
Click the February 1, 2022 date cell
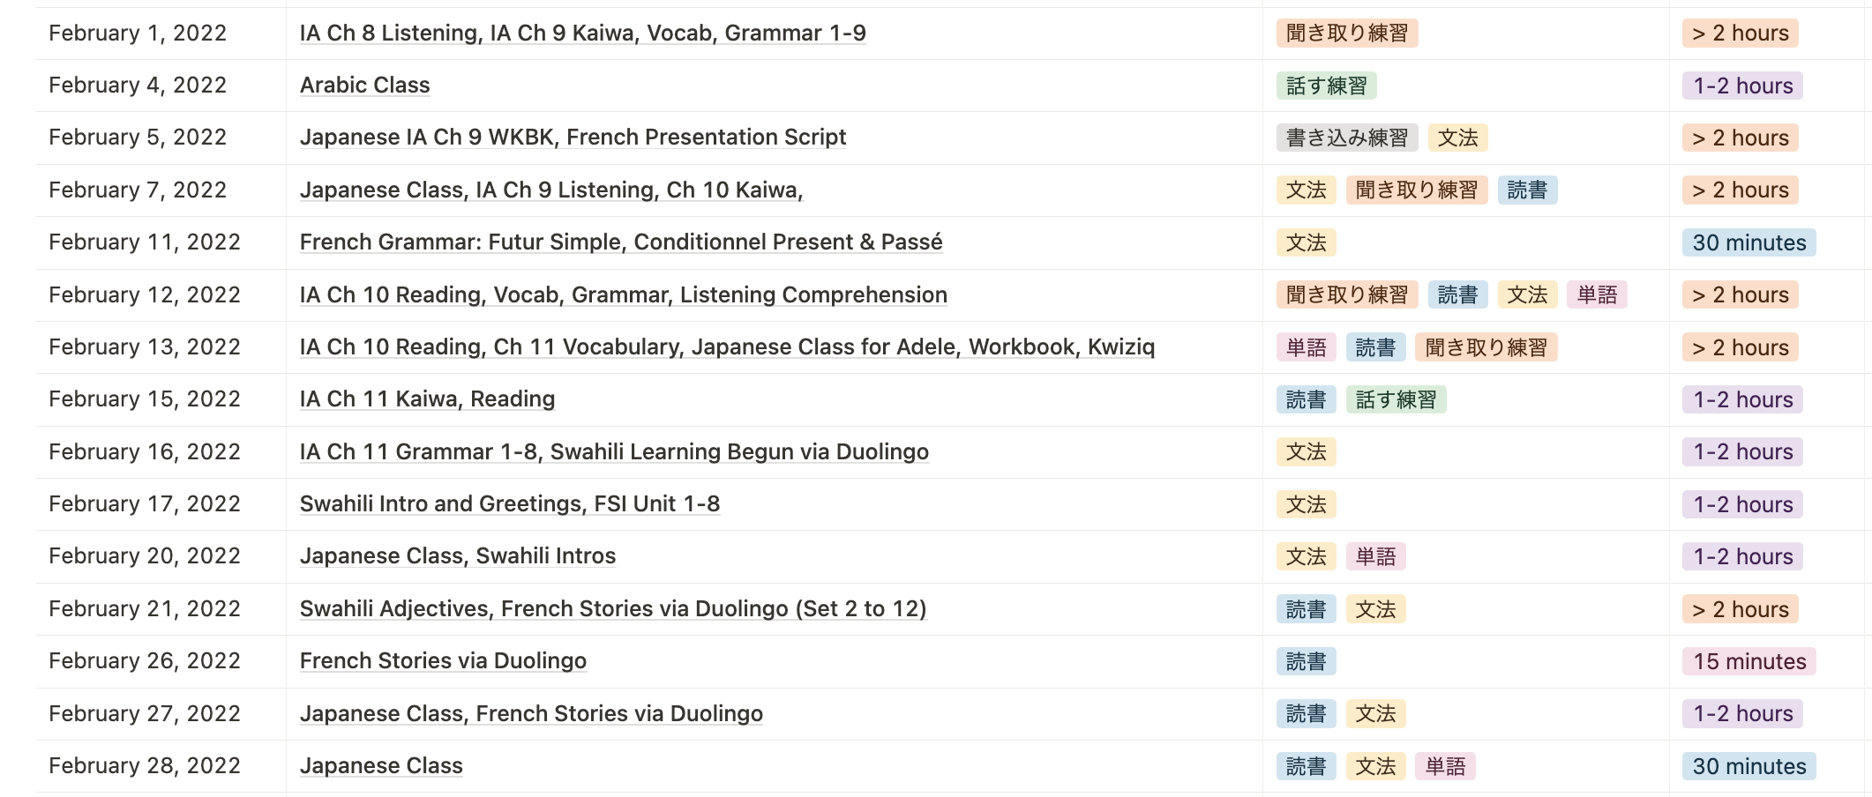click(138, 34)
